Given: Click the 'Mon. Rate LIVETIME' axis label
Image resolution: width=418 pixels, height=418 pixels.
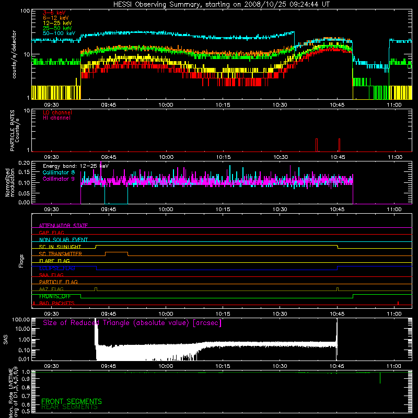Looking at the screenshot, I should click(x=10, y=393).
